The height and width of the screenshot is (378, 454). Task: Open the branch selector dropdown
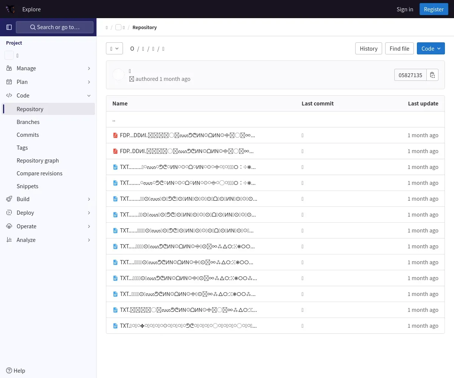coord(114,48)
